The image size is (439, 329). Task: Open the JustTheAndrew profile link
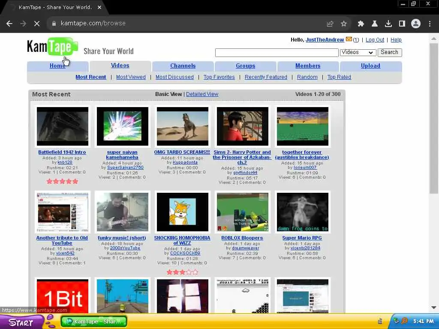pyautogui.click(x=325, y=40)
